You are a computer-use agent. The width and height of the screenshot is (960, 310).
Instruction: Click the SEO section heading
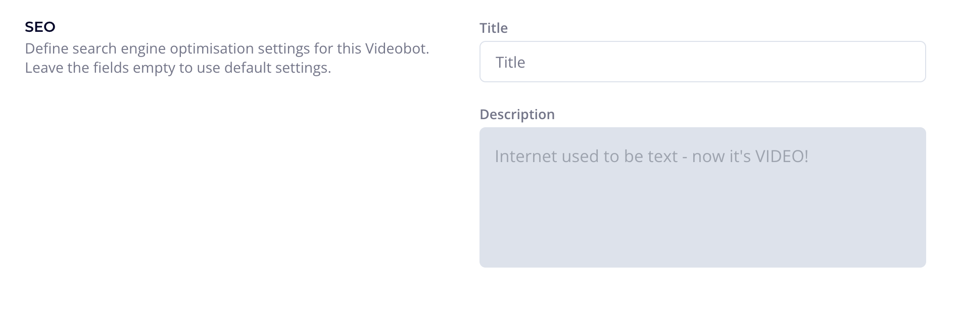tap(40, 27)
